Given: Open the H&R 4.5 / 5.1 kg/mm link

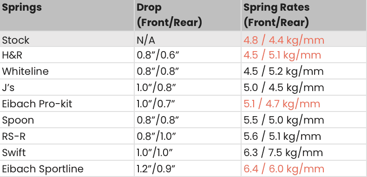Looking at the screenshot, I should pos(282,55).
